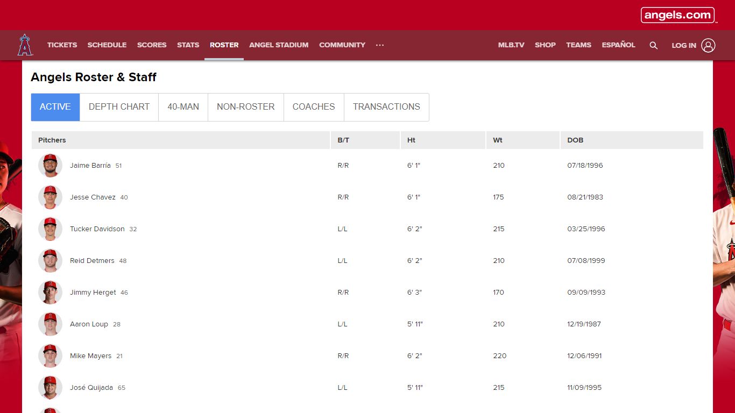Go to MLB.TV

pos(511,45)
